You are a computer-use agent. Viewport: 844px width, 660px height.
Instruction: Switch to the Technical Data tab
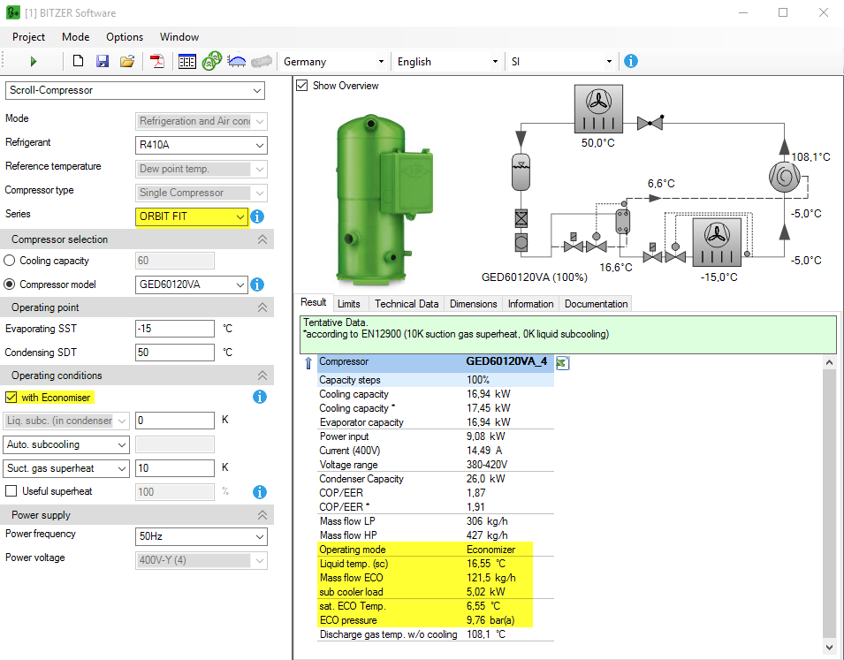pyautogui.click(x=407, y=304)
